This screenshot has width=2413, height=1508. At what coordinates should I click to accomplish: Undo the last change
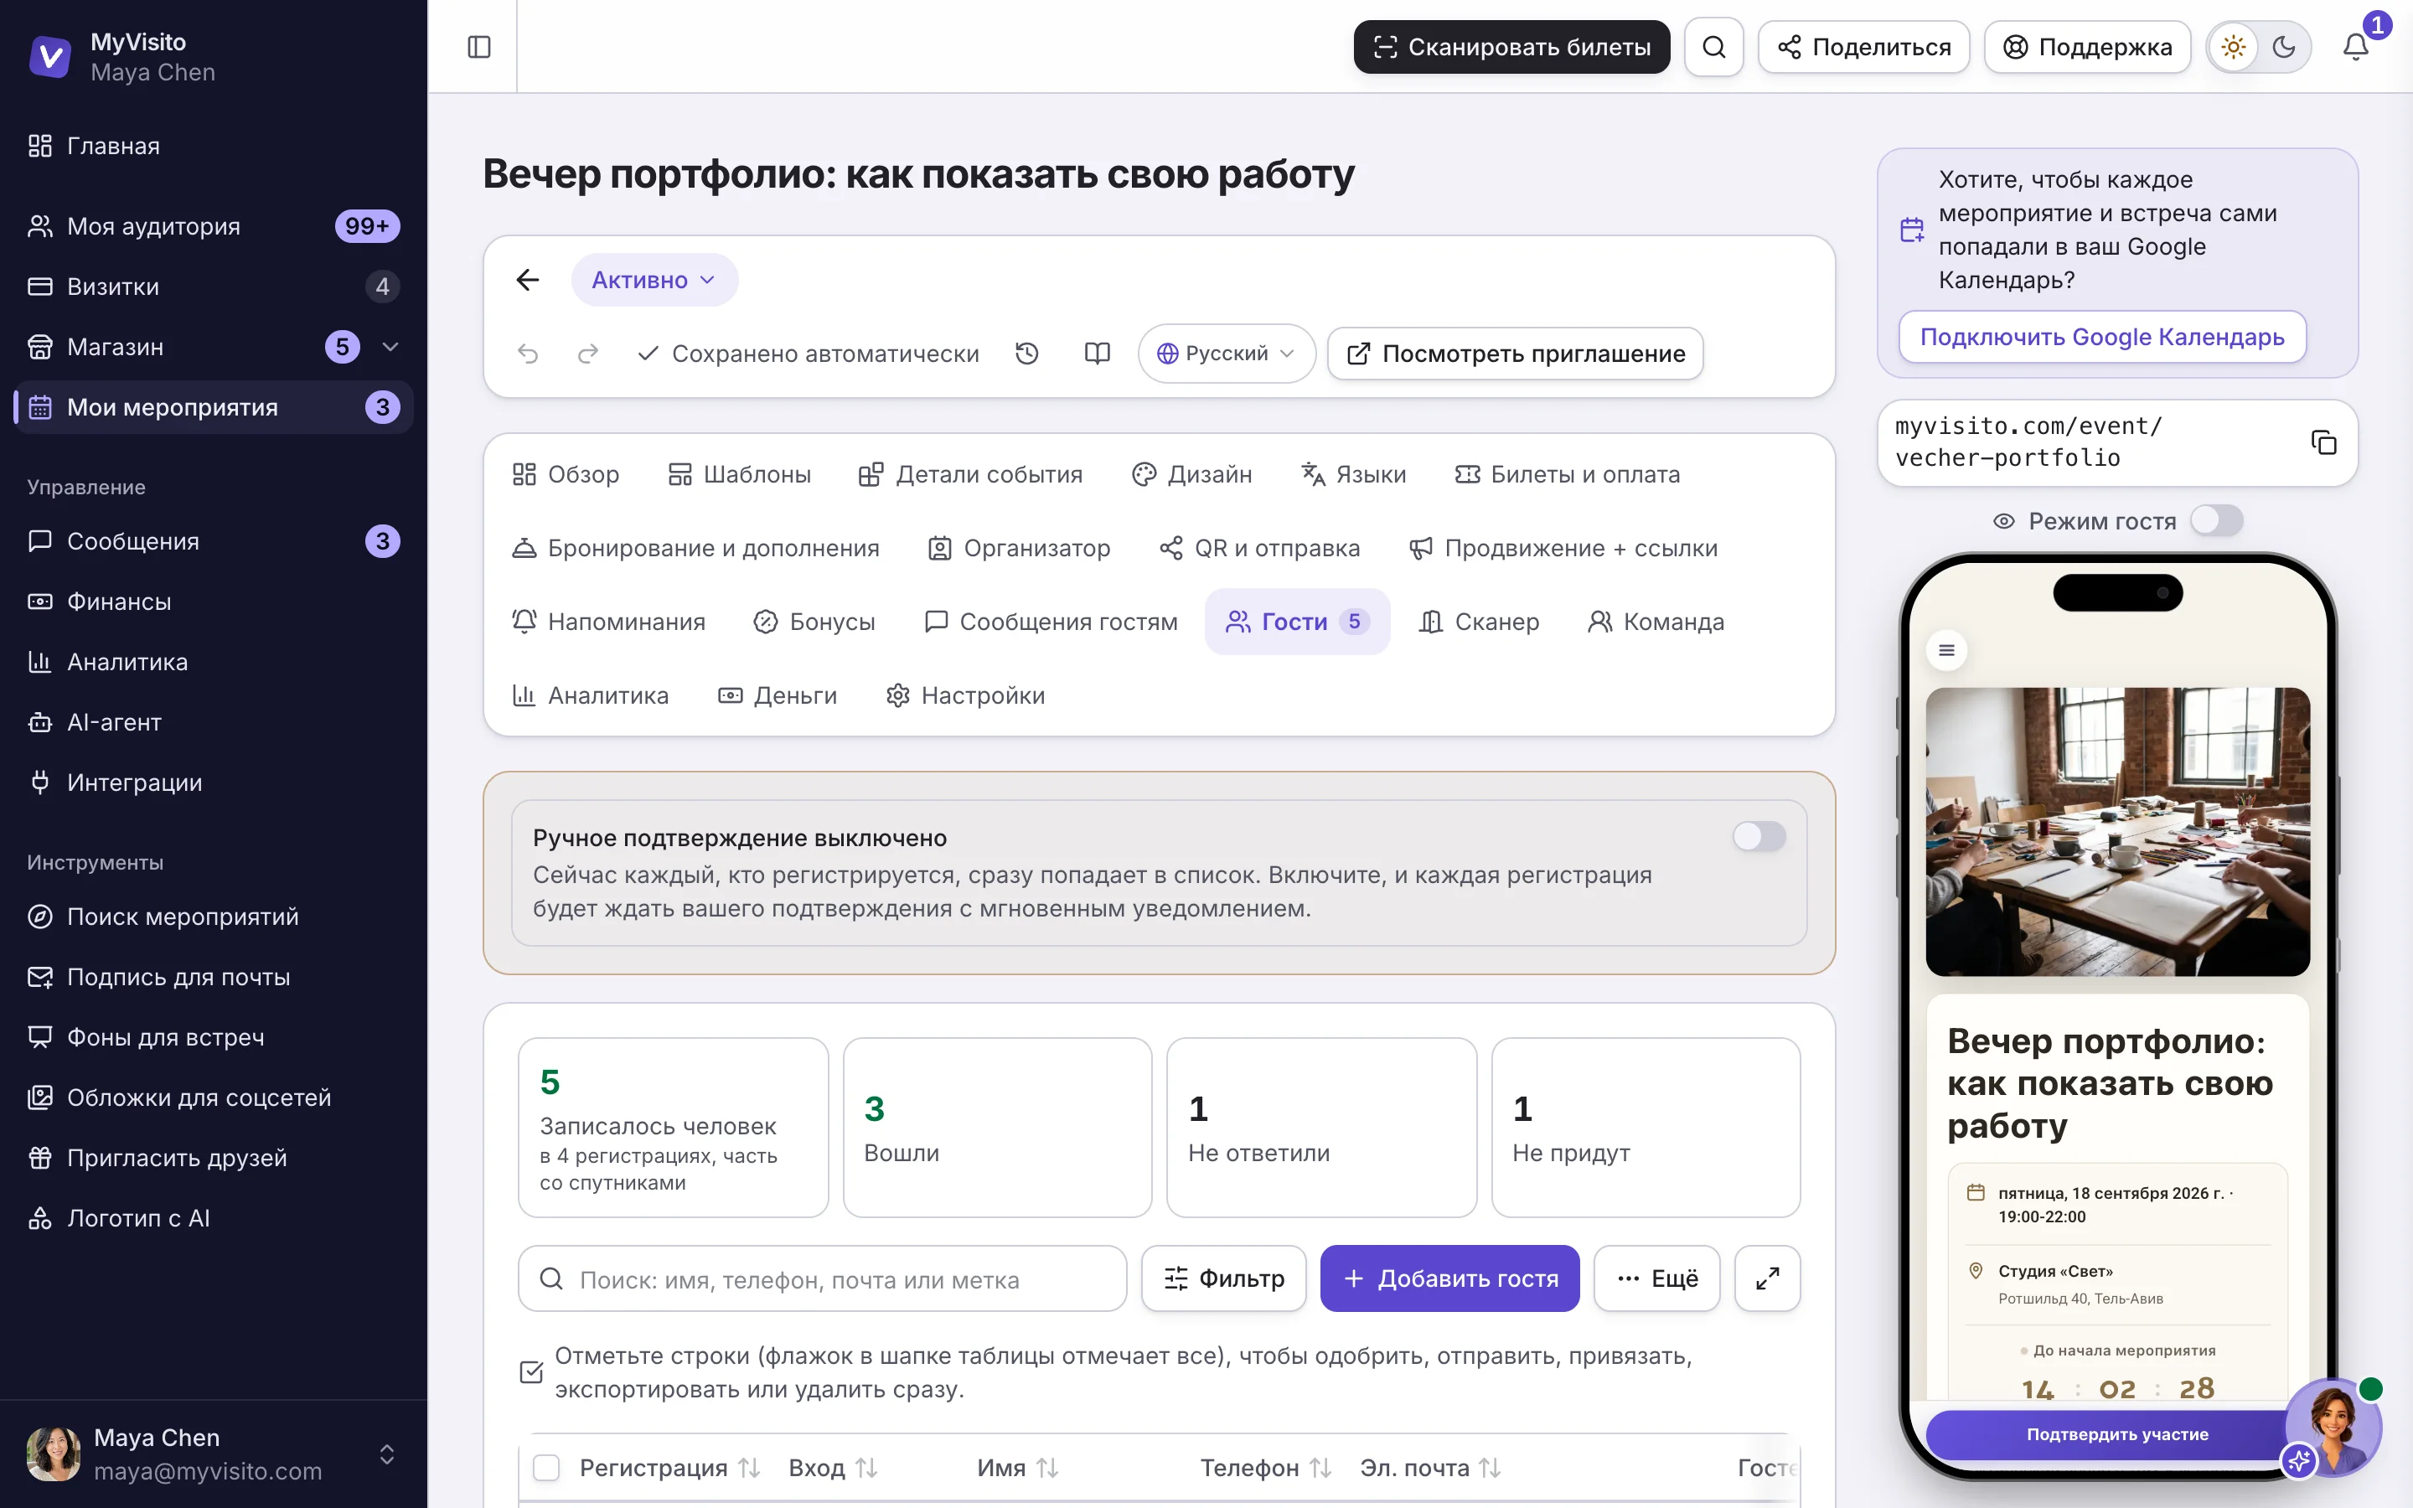(528, 353)
